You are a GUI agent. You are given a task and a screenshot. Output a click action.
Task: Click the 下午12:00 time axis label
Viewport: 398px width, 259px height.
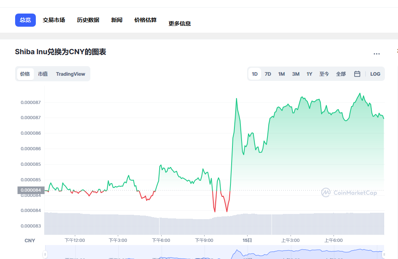75,240
